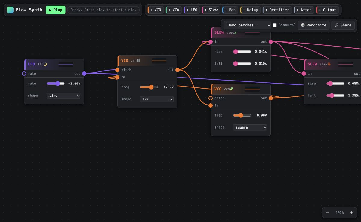361x222 pixels.
Task: Click the tri VCO pitch input port
Action: [117, 70]
